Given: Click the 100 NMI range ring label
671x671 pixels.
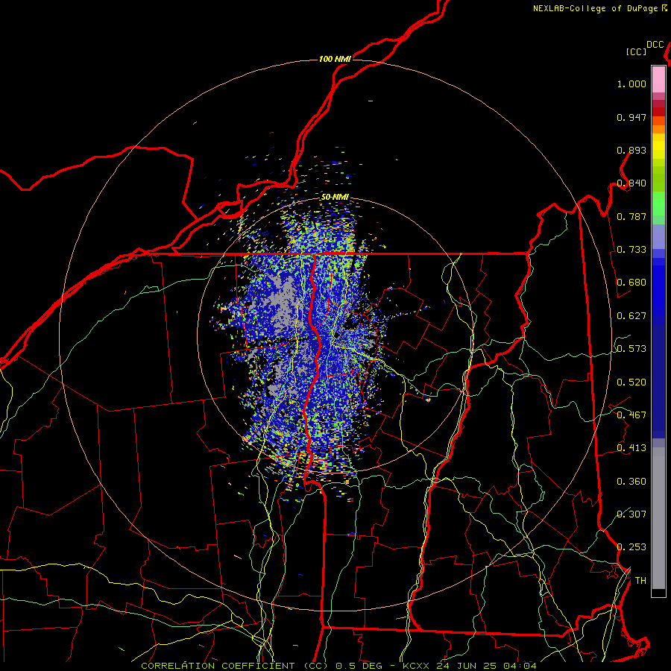Looking at the screenshot, I should pyautogui.click(x=335, y=59).
